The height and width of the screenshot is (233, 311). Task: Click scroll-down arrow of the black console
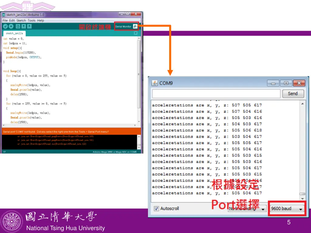[x=139, y=147]
